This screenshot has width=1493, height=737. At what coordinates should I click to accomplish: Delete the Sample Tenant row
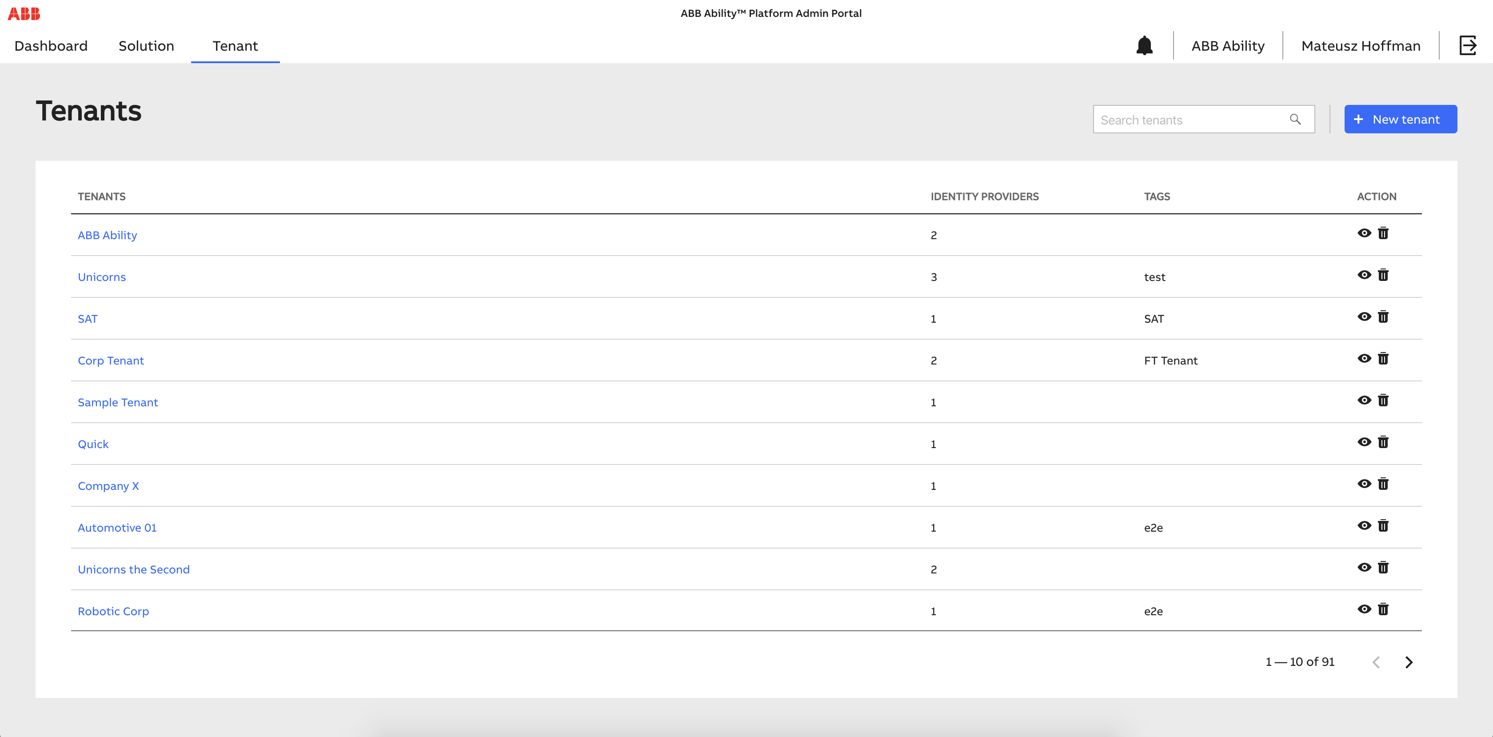pos(1383,400)
